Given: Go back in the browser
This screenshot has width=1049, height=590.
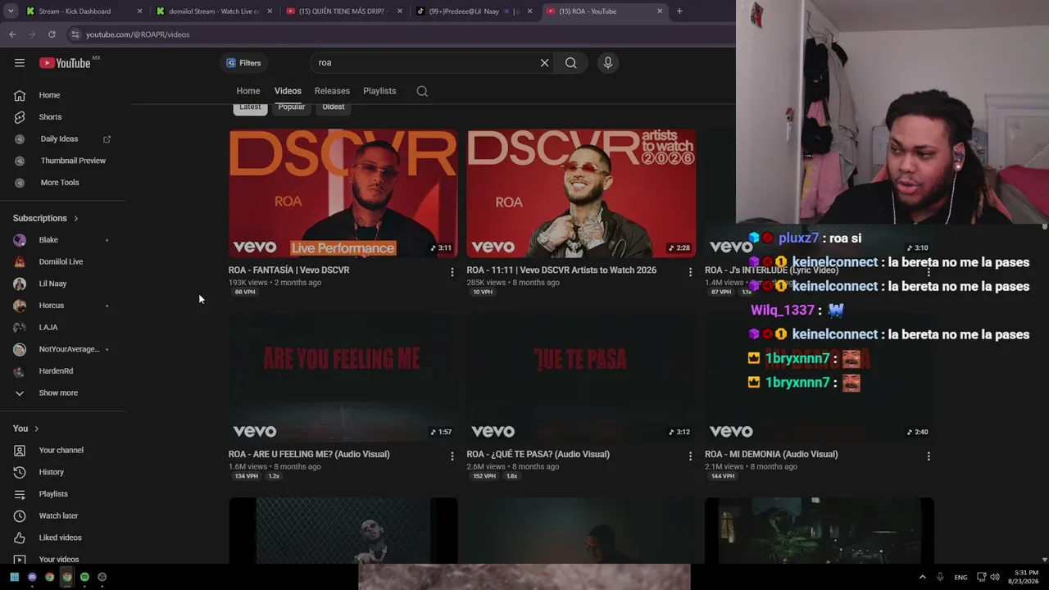Looking at the screenshot, I should point(12,34).
